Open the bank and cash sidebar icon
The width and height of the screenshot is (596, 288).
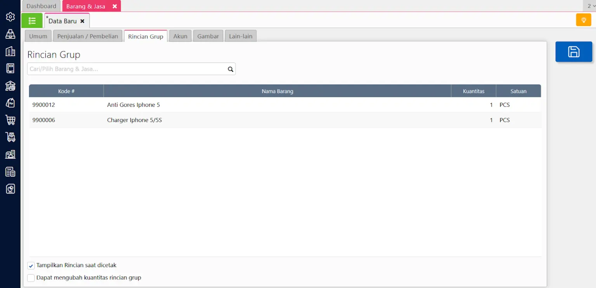(10, 86)
